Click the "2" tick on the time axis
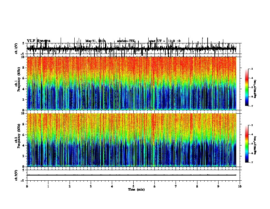This screenshot has height=209, width=270. click(70, 186)
